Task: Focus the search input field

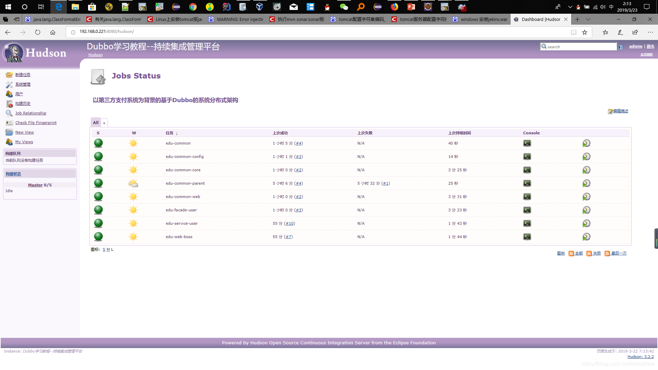Action: [578, 47]
